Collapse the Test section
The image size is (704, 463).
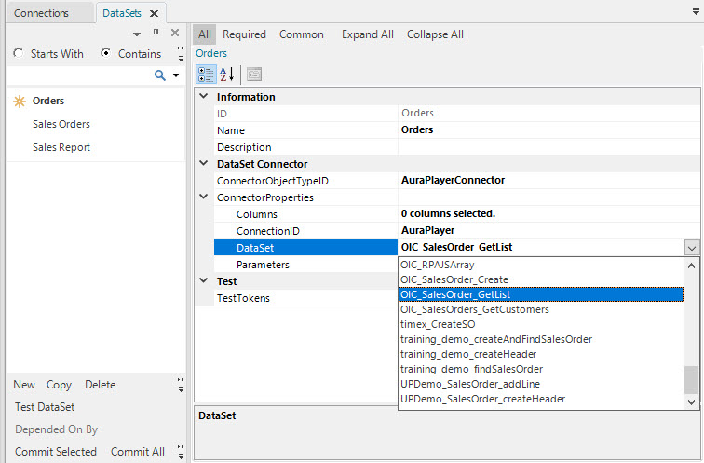click(x=203, y=280)
